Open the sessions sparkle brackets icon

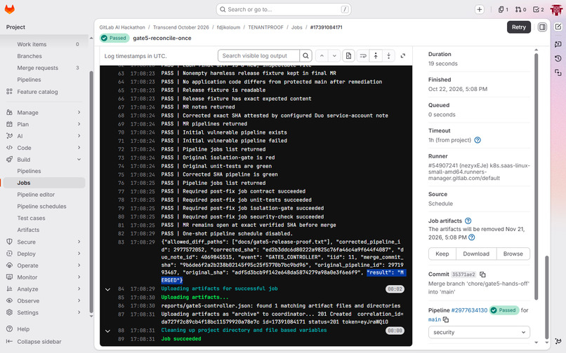point(558,73)
